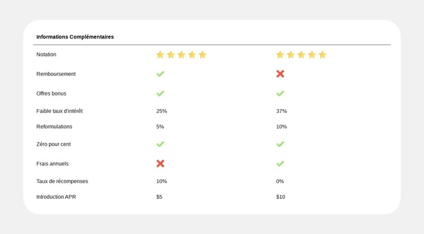Image resolution: width=424 pixels, height=234 pixels.
Task: Click the third star in left rating column
Action: (181, 55)
